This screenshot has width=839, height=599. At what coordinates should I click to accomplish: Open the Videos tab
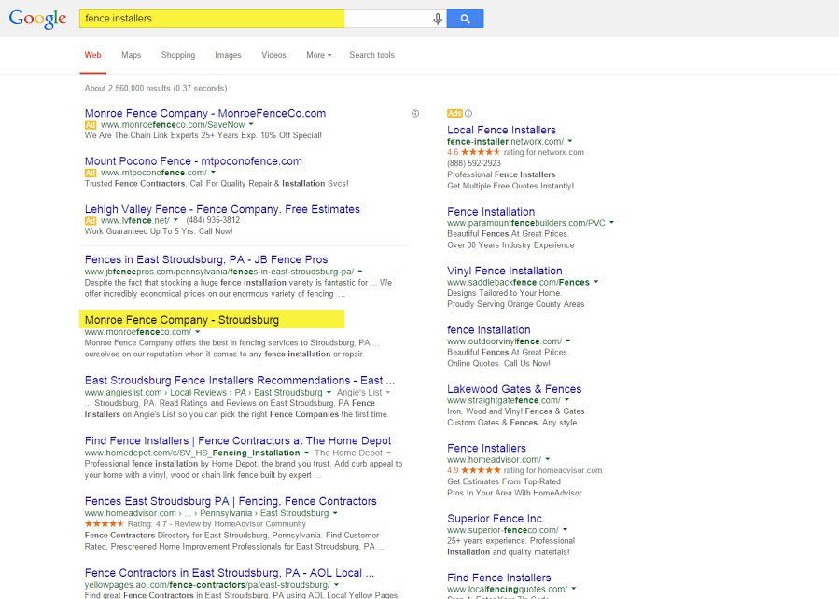pos(273,55)
